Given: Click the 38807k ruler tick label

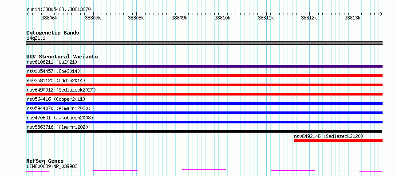Looking at the screenshot, I should pyautogui.click(x=93, y=18).
